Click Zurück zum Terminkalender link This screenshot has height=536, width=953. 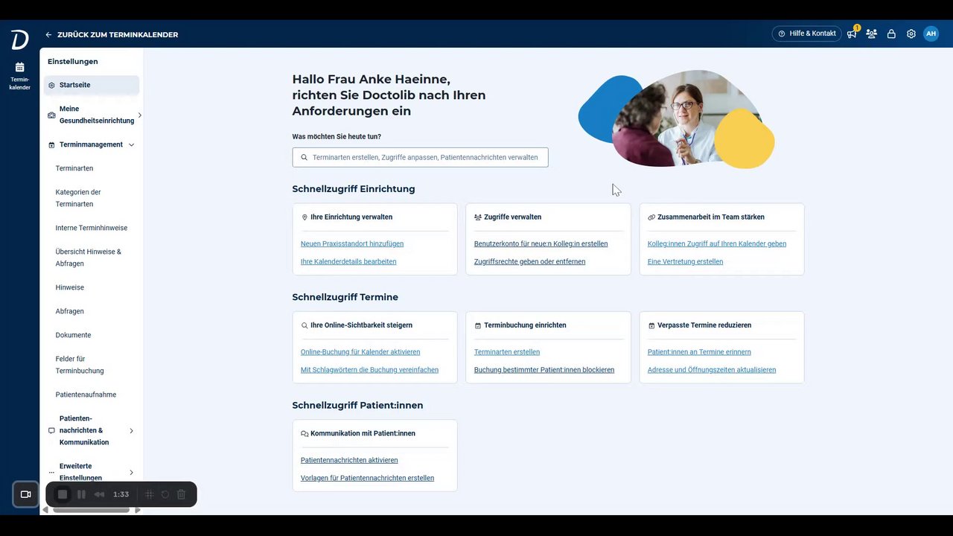118,35
